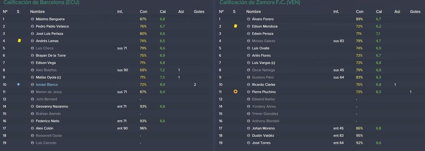Image resolution: width=425 pixels, height=151 pixels.
Task: Open the info icon next to Ismael Blanco
Action: (x=32, y=84)
